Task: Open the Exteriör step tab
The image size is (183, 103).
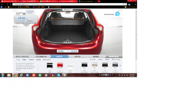Action: click(59, 57)
